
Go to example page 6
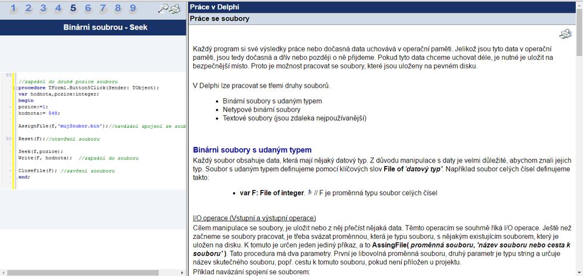[88, 8]
